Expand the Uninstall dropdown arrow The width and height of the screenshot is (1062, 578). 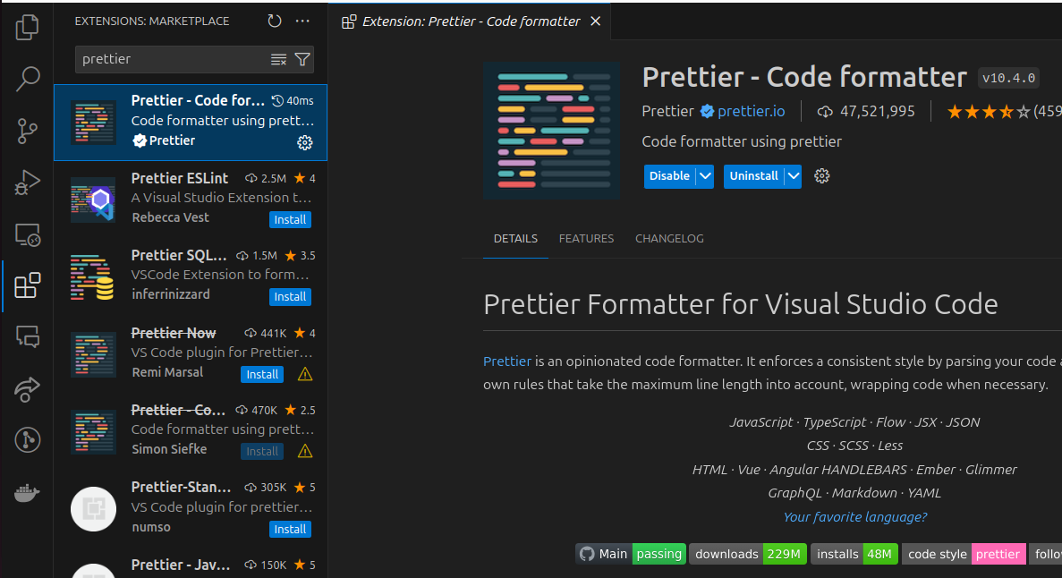pos(793,176)
